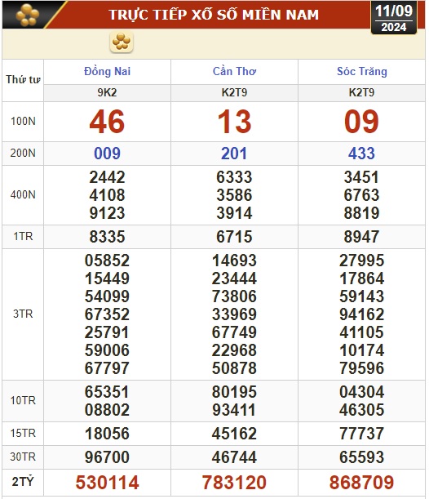Click the 100N prize label
This screenshot has height=499, width=429.
(x=23, y=121)
